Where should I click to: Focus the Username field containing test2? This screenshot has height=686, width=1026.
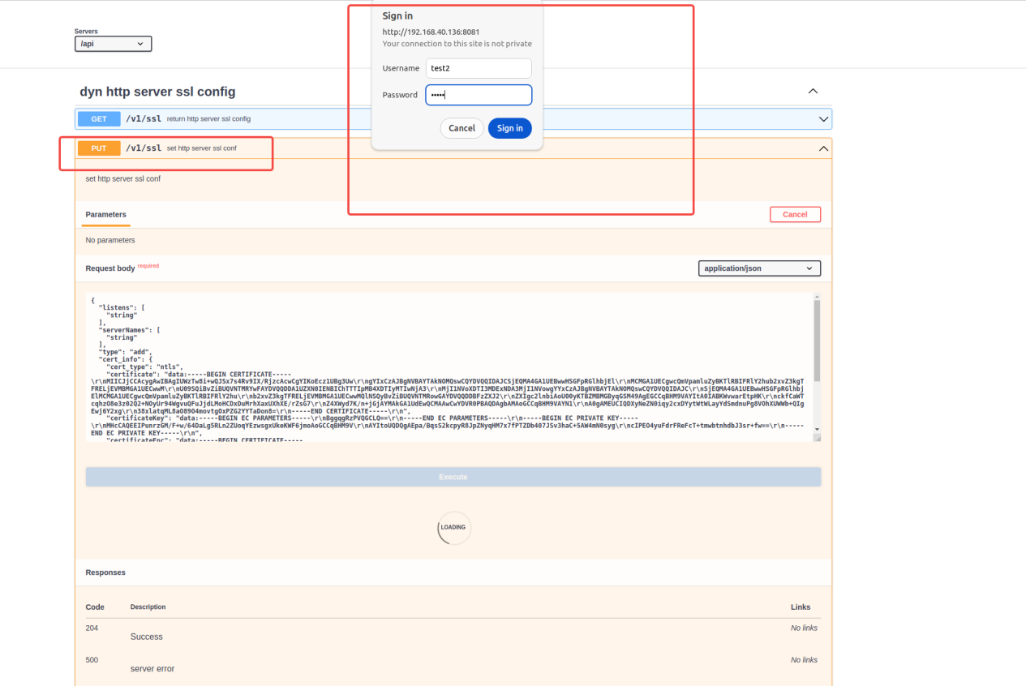(479, 68)
